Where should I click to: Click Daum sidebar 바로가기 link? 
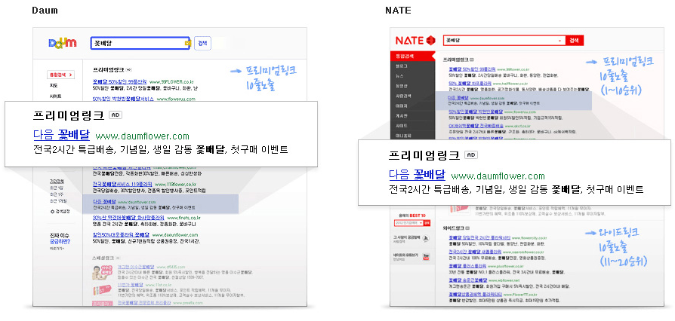57,249
